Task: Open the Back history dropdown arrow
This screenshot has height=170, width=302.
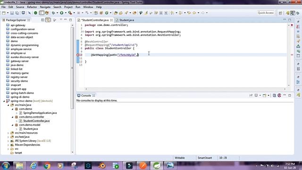Action: point(198,13)
